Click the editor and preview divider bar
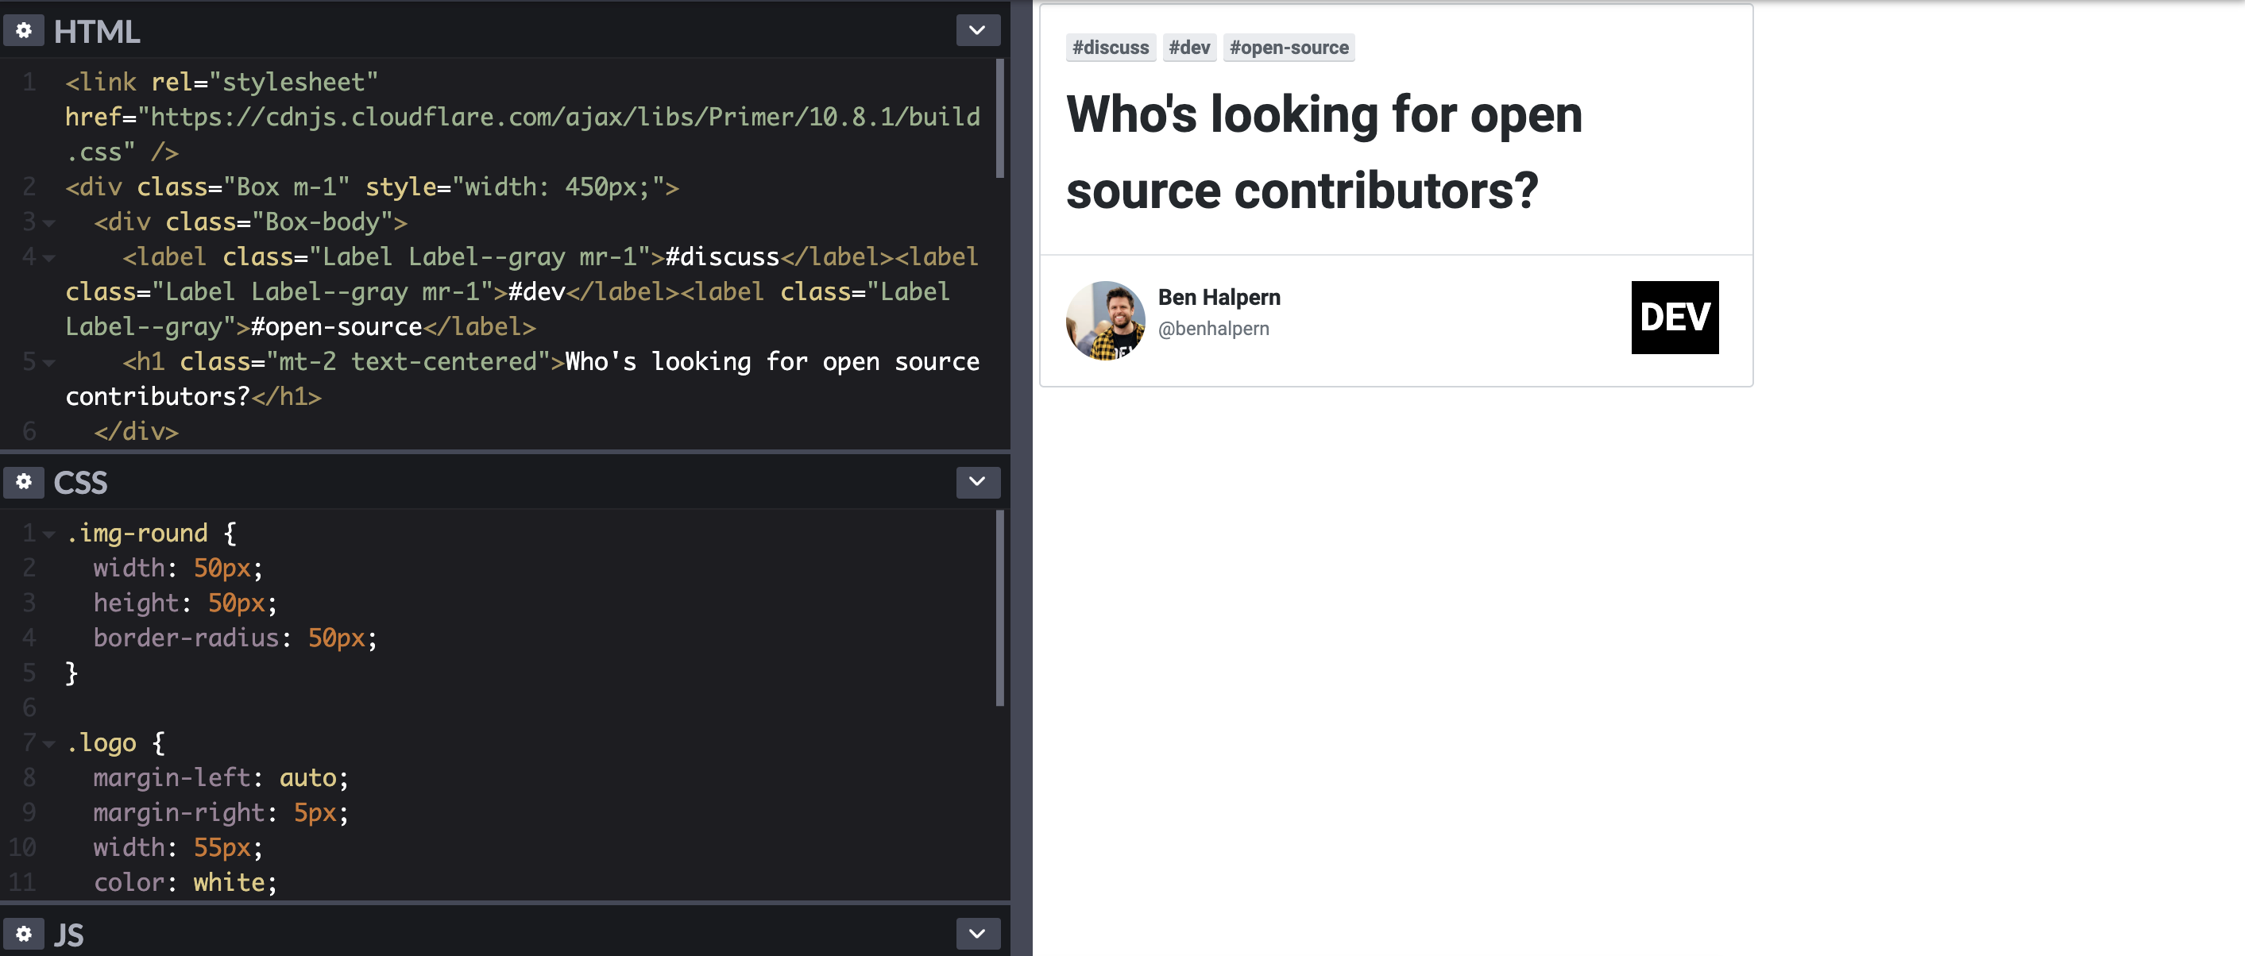 (1022, 477)
